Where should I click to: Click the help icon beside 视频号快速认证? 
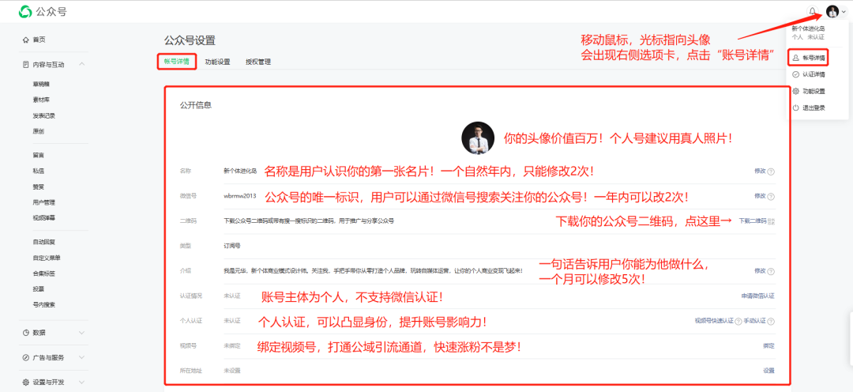coord(737,321)
